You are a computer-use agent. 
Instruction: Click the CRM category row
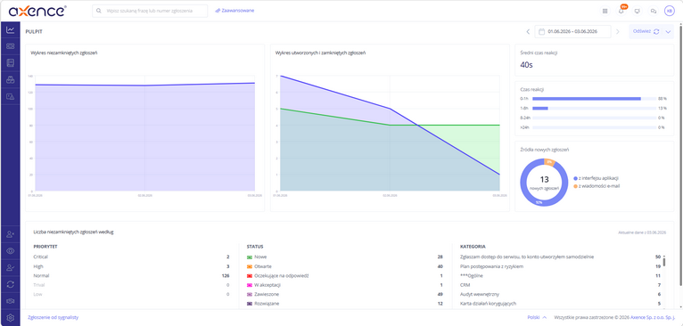[x=560, y=285]
